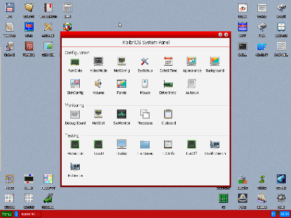Open the red book desktop icon
Screen dimensions: 291x218
click(x=29, y=46)
